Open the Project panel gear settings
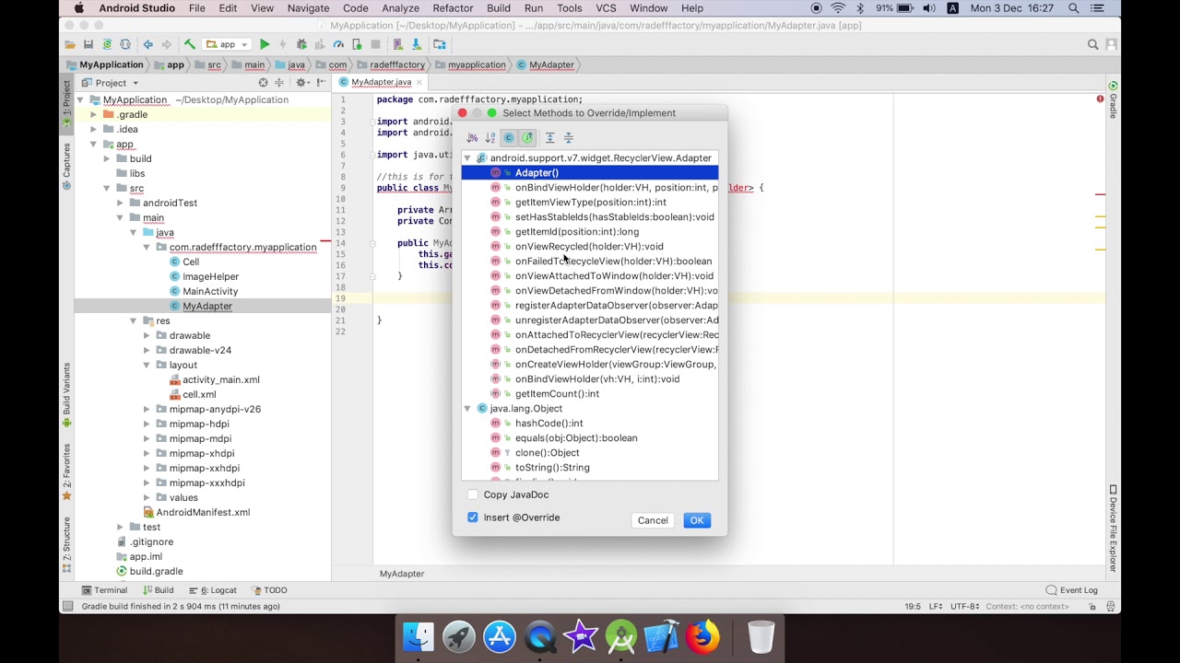This screenshot has width=1180, height=663. point(301,83)
